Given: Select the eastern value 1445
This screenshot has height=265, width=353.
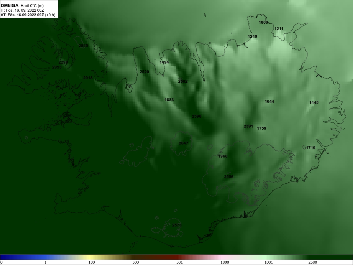Looking at the screenshot, I should [x=314, y=102].
